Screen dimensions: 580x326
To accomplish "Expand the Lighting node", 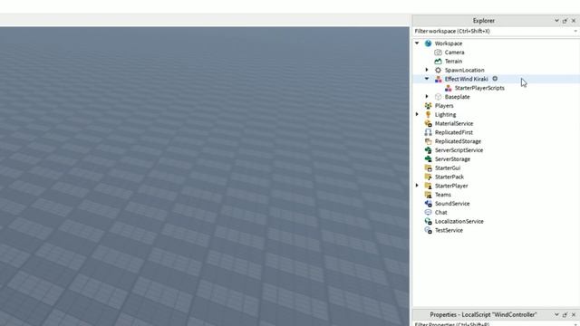I will pyautogui.click(x=417, y=114).
